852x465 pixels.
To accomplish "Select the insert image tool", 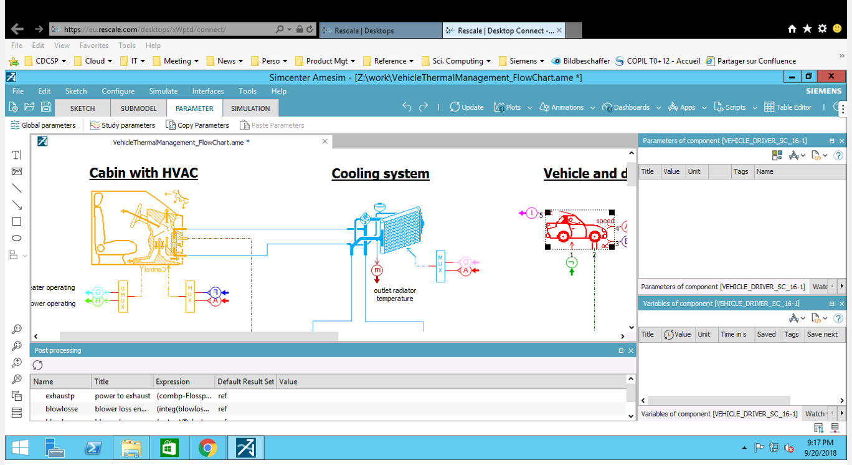I will (x=17, y=171).
